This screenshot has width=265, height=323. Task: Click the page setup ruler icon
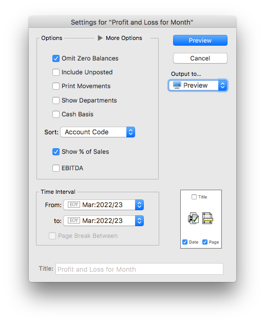click(x=207, y=218)
